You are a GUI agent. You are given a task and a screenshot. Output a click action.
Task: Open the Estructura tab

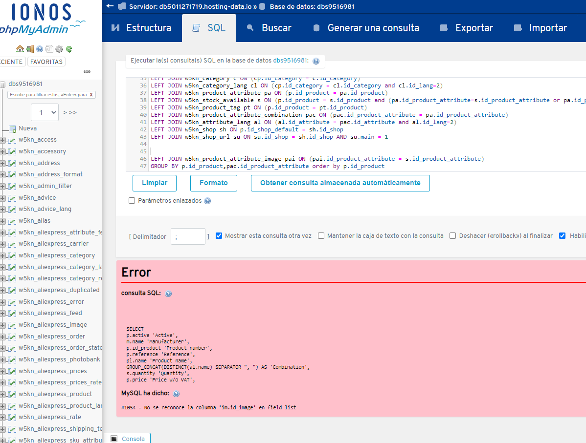[142, 28]
